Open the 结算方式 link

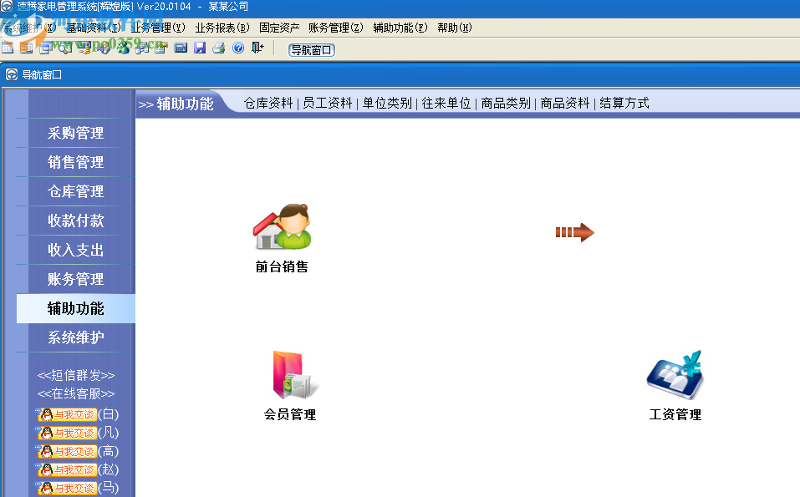(624, 103)
